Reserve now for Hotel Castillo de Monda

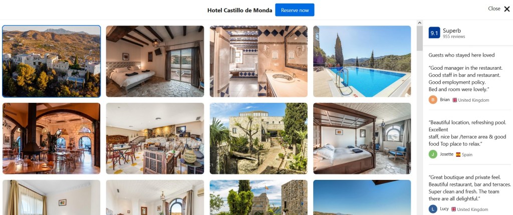coord(295,10)
